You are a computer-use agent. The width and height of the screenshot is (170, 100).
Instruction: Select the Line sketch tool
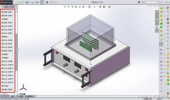click(x=161, y=58)
